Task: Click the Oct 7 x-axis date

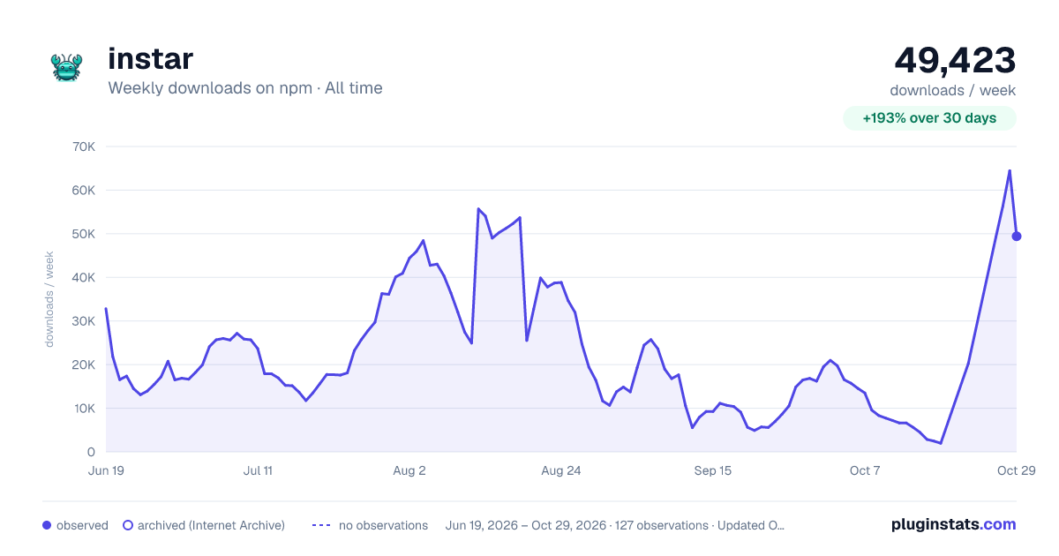Action: click(x=865, y=470)
